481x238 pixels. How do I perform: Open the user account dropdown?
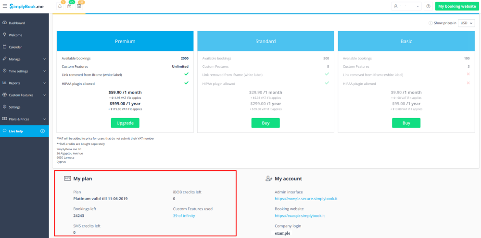click(x=407, y=6)
